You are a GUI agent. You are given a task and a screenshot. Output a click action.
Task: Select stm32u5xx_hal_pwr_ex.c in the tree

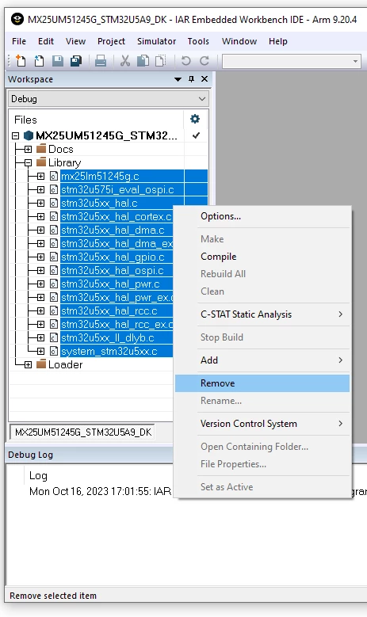click(117, 298)
